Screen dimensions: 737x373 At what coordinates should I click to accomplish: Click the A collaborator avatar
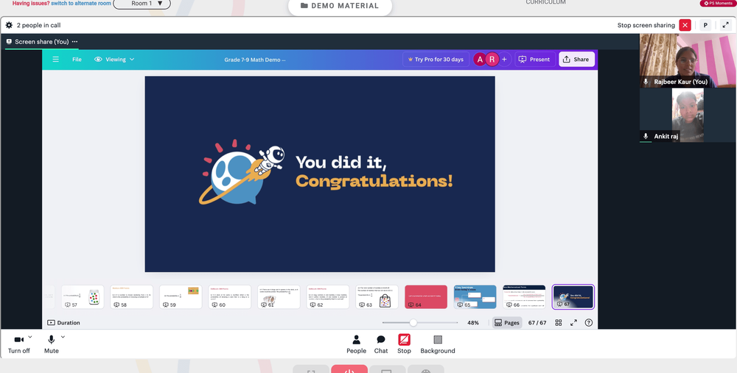click(x=480, y=60)
